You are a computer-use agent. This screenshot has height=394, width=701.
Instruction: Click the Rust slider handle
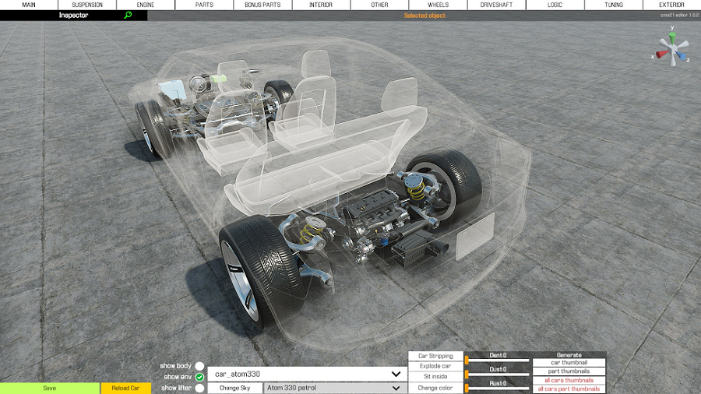coord(467,389)
